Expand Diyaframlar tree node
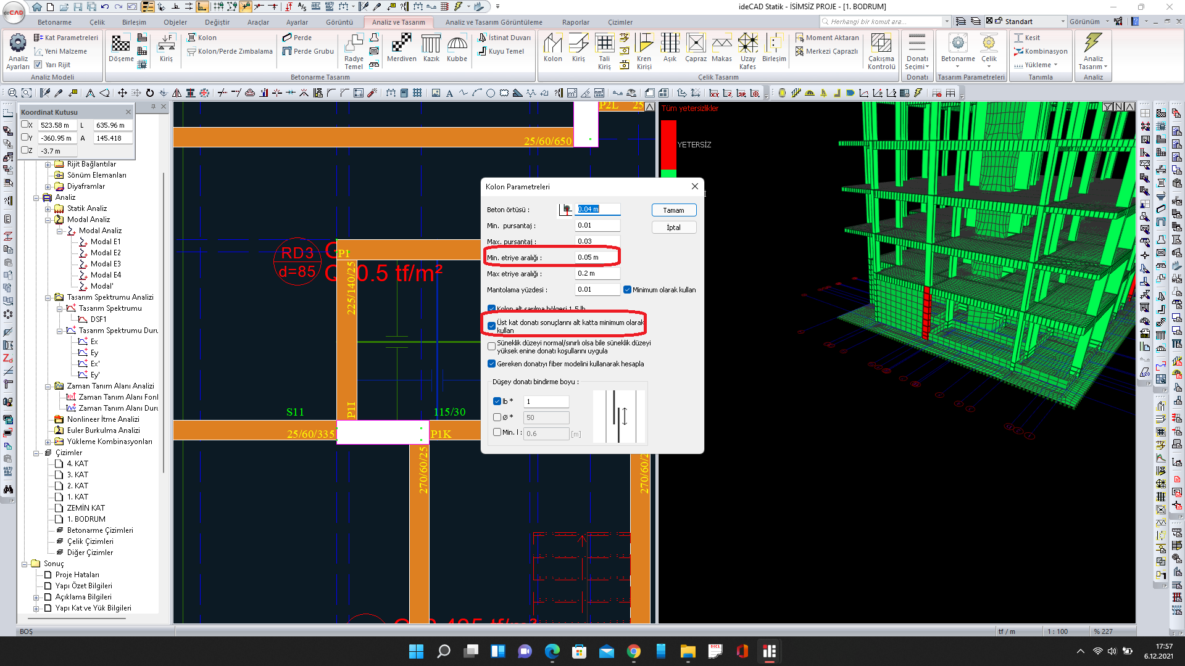1185x666 pixels. (48, 187)
